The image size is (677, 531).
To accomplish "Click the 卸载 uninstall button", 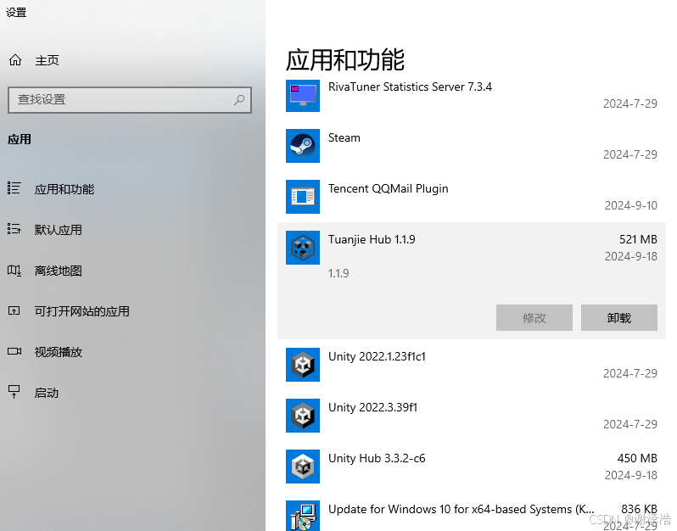I will click(619, 318).
